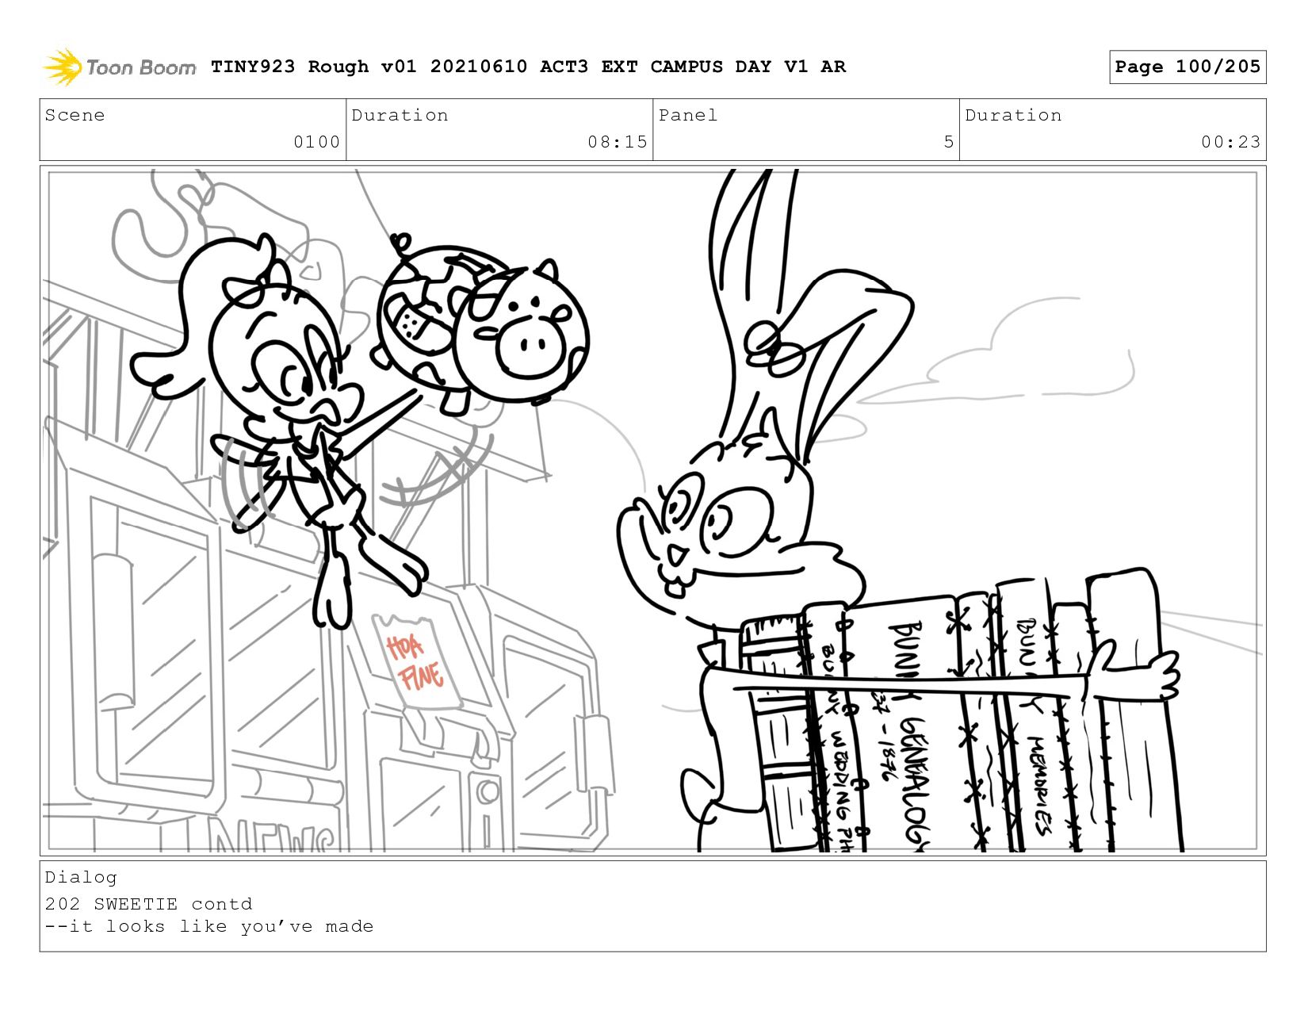Click the red 'HOA FINE' note in drawing

click(415, 661)
